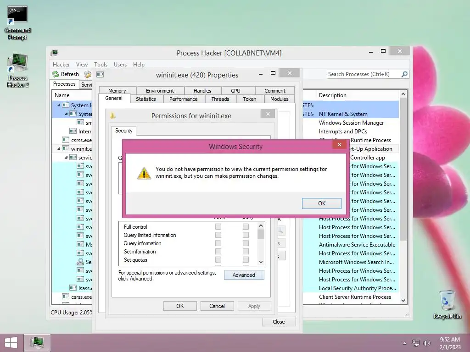Select the first csrss.exe process icon

65,140
